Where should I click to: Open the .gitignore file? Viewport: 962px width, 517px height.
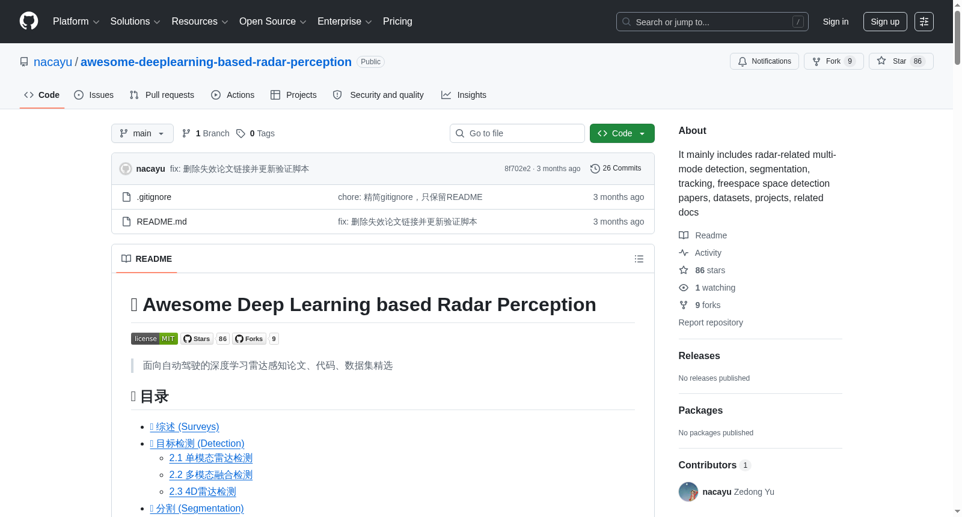coord(154,197)
